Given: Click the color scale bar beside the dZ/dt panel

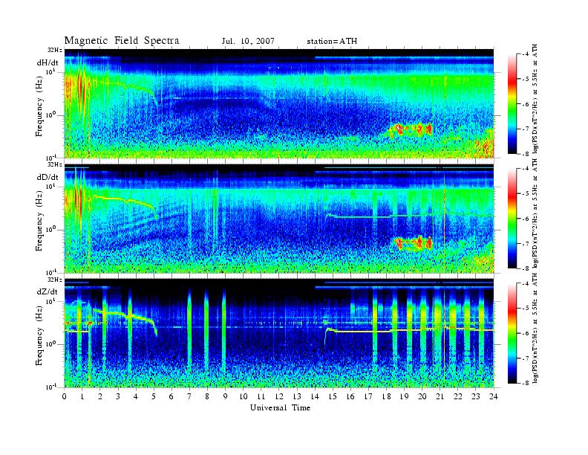Looking at the screenshot, I should tap(512, 333).
